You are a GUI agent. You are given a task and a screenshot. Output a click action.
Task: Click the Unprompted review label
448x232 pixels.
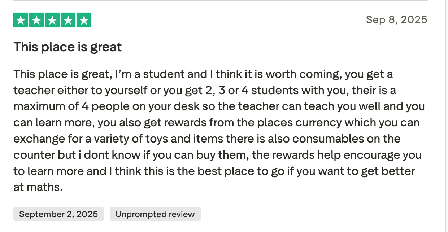155,214
